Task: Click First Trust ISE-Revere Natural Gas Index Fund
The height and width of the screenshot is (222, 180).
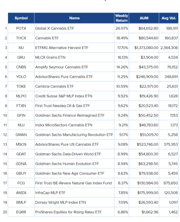Action: tap(73, 183)
